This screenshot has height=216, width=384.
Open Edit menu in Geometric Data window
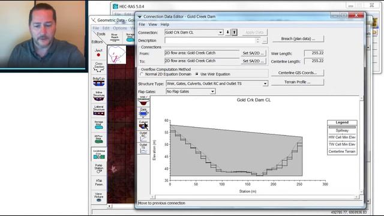click(106, 28)
